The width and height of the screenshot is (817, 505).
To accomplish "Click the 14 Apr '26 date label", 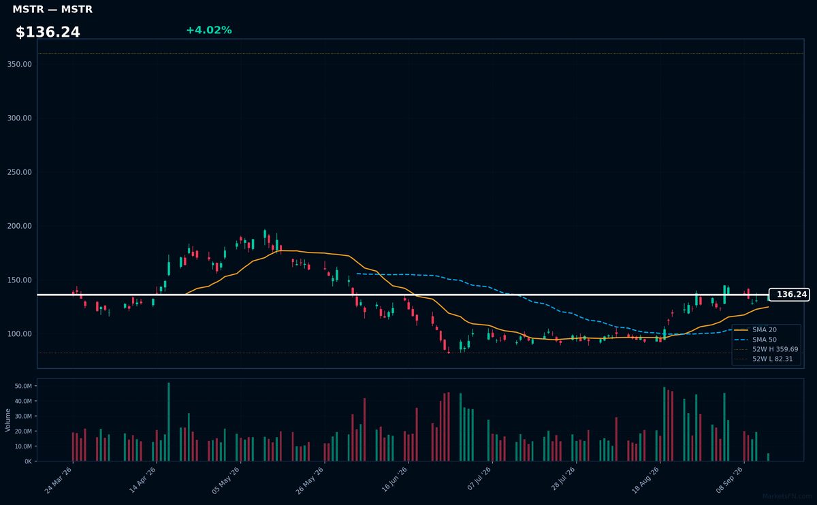I will [x=142, y=480].
